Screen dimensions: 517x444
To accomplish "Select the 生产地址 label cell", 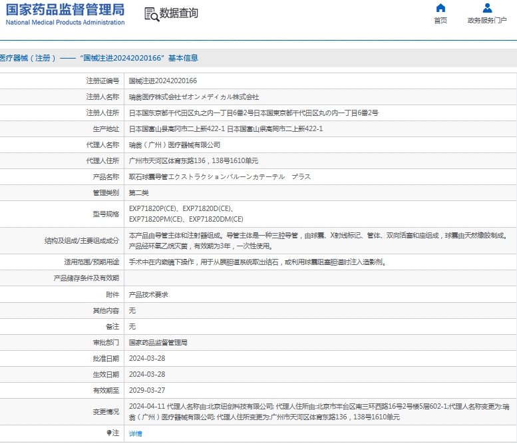I will pyautogui.click(x=106, y=129).
